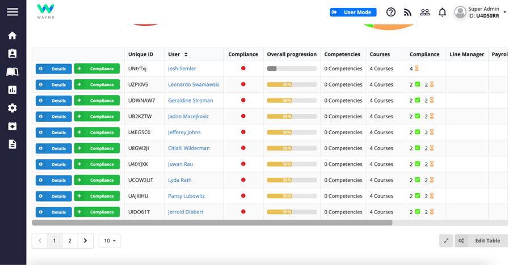Click the Overall progression column header
This screenshot has height=265, width=513.
click(x=292, y=54)
